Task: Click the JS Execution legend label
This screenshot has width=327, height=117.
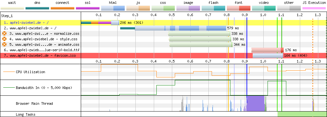Action: click(314, 3)
